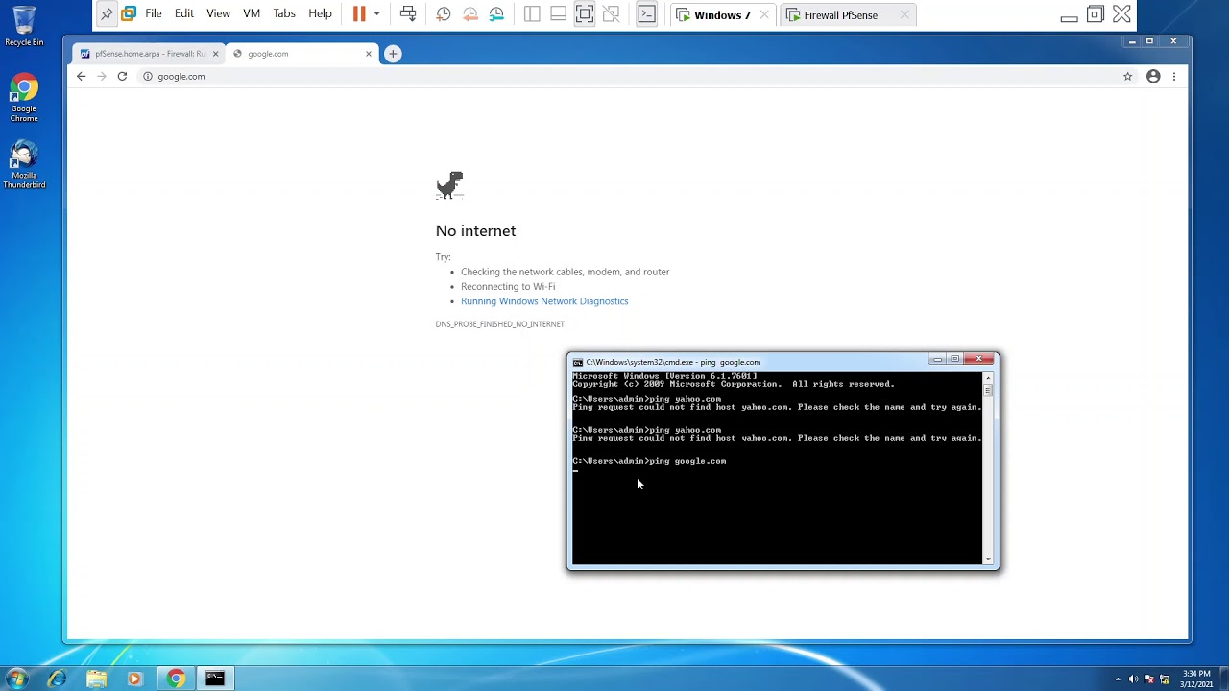
Task: Show hidden tray icons arrow
Action: pos(1118,679)
